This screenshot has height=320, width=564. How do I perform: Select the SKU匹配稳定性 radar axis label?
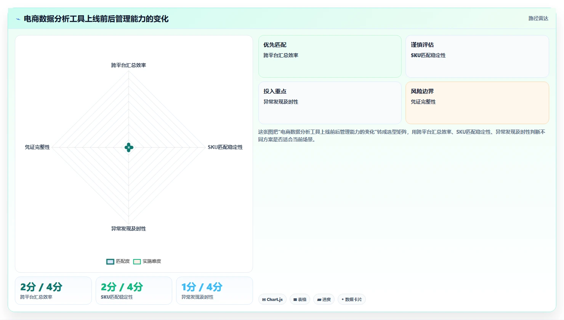click(x=225, y=147)
